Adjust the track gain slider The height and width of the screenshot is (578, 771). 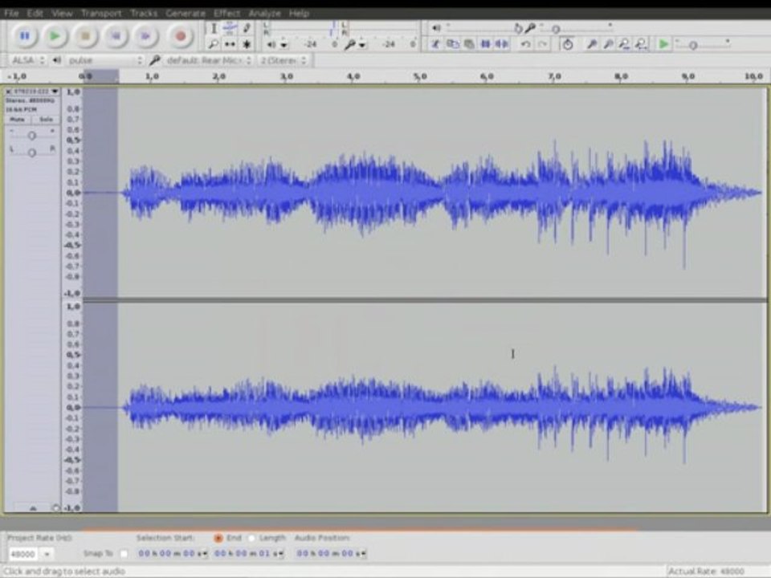(x=31, y=135)
